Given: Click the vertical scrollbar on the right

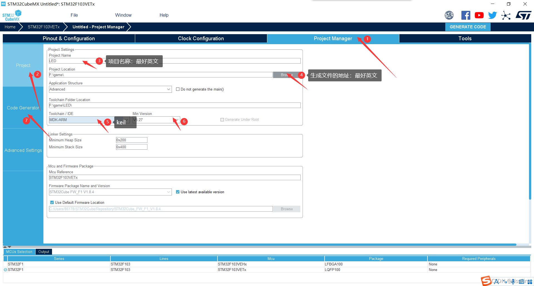Looking at the screenshot, I should [x=530, y=122].
